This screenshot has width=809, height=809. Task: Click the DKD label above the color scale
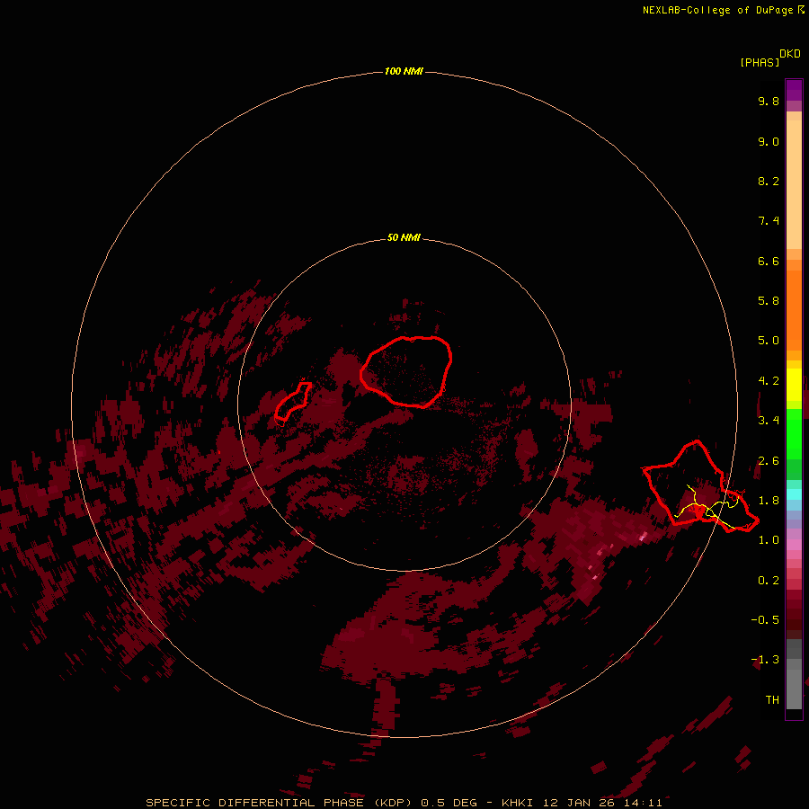click(x=790, y=54)
